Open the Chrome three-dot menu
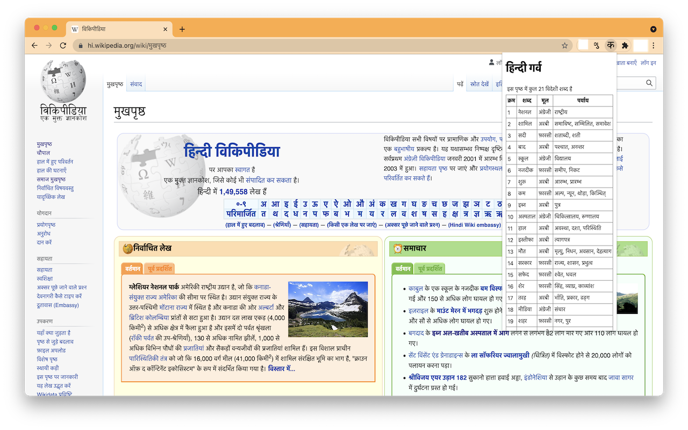 pos(654,46)
